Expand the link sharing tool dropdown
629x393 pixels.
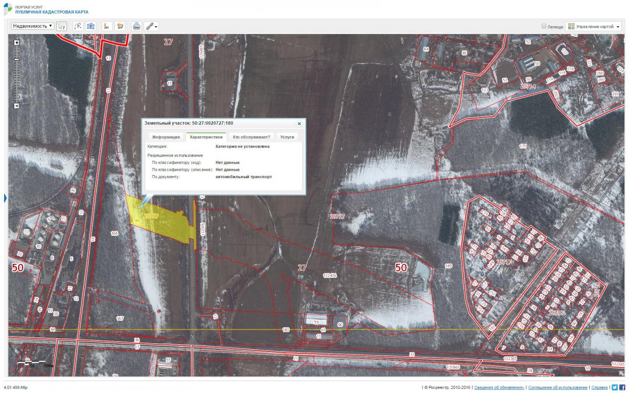[152, 26]
